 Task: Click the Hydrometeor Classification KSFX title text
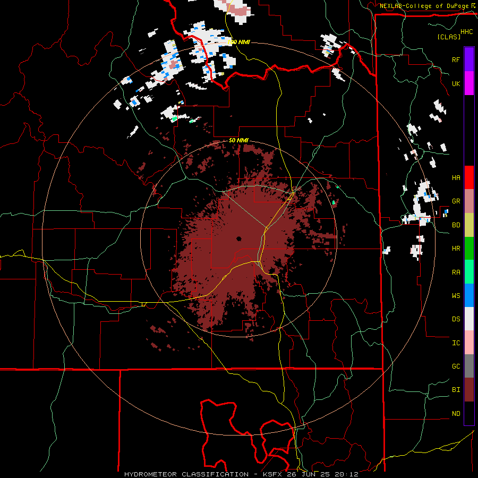[x=241, y=474]
